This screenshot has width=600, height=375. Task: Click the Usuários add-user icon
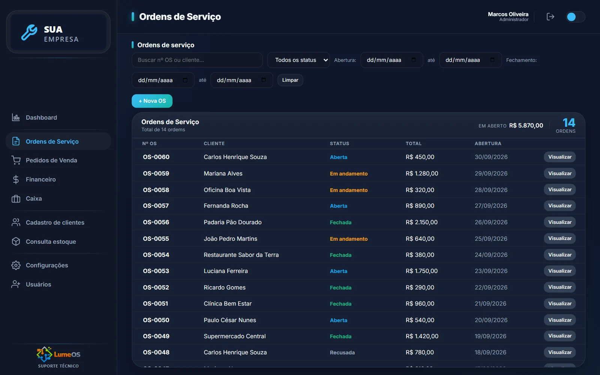pos(16,284)
